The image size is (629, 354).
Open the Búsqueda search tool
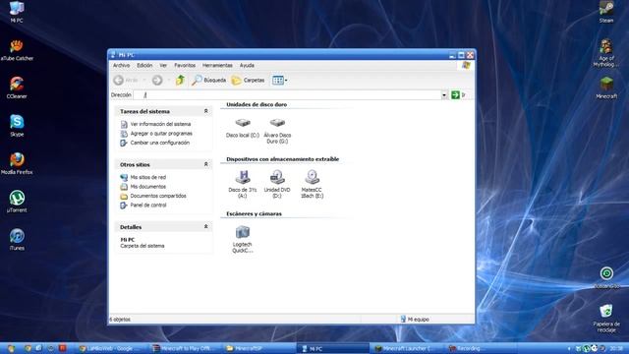[x=208, y=80]
